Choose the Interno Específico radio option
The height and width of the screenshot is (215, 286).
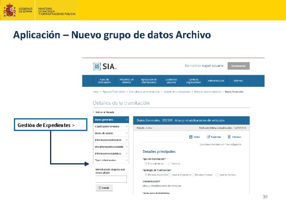[x=170, y=175]
